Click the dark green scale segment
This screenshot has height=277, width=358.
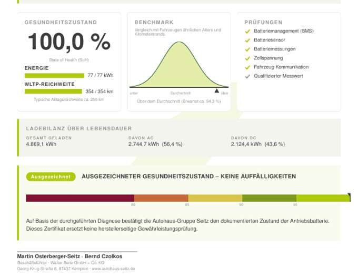coord(269,198)
